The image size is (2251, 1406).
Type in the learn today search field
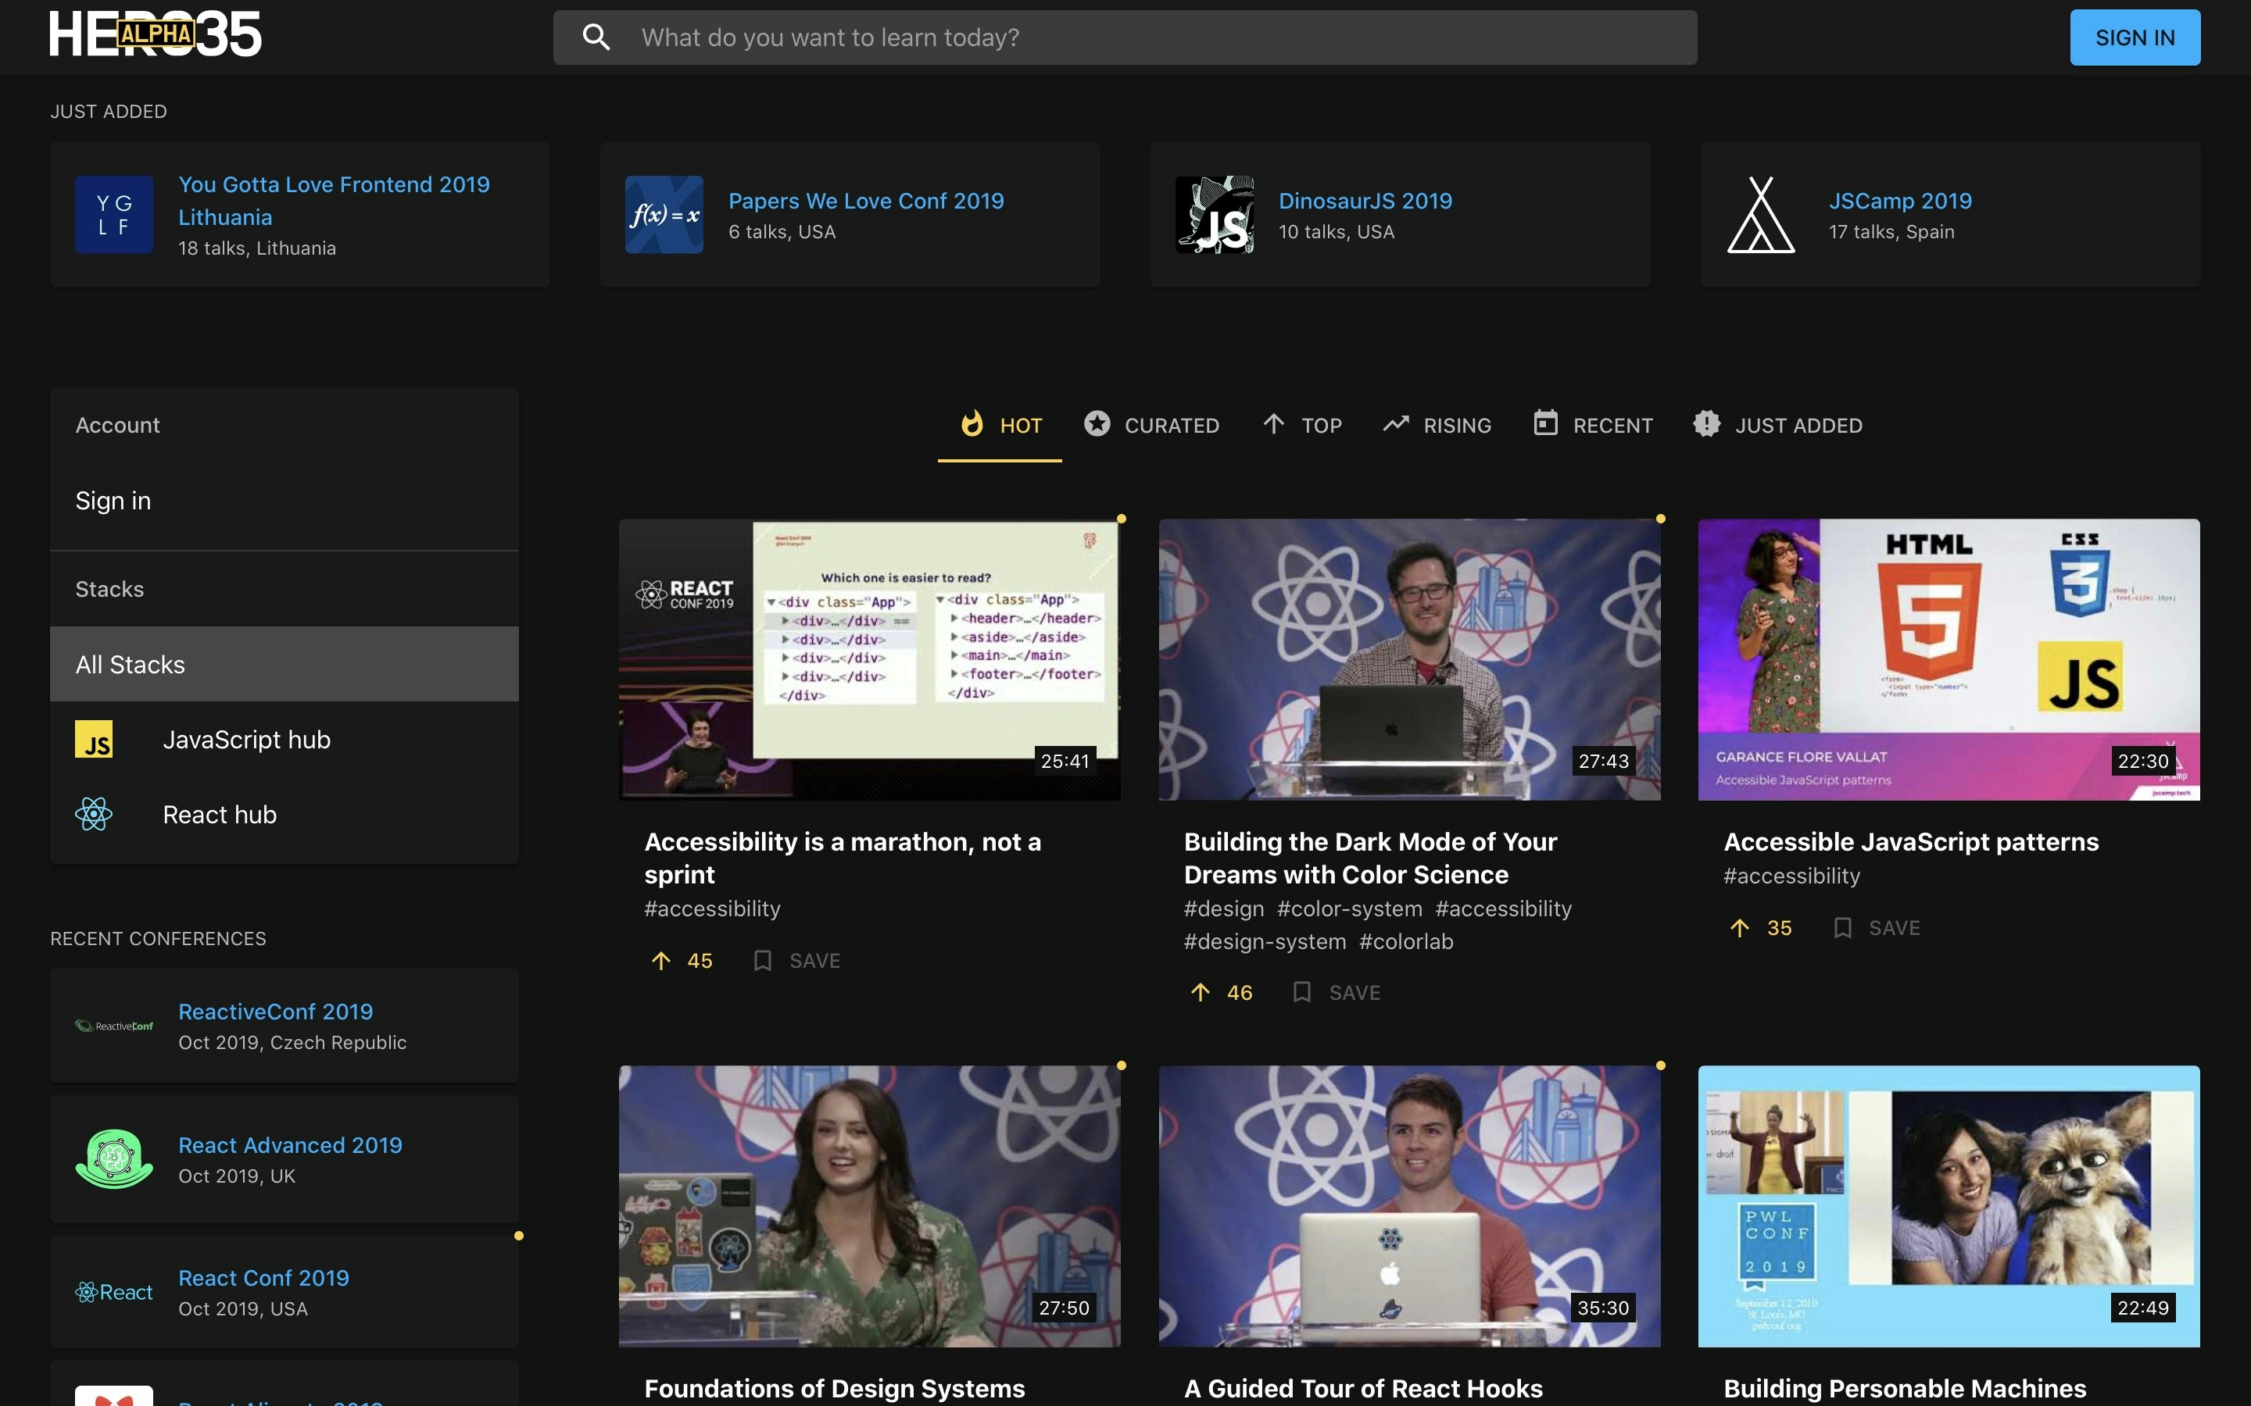point(1154,37)
